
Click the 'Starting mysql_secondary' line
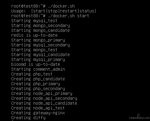point(41,45)
